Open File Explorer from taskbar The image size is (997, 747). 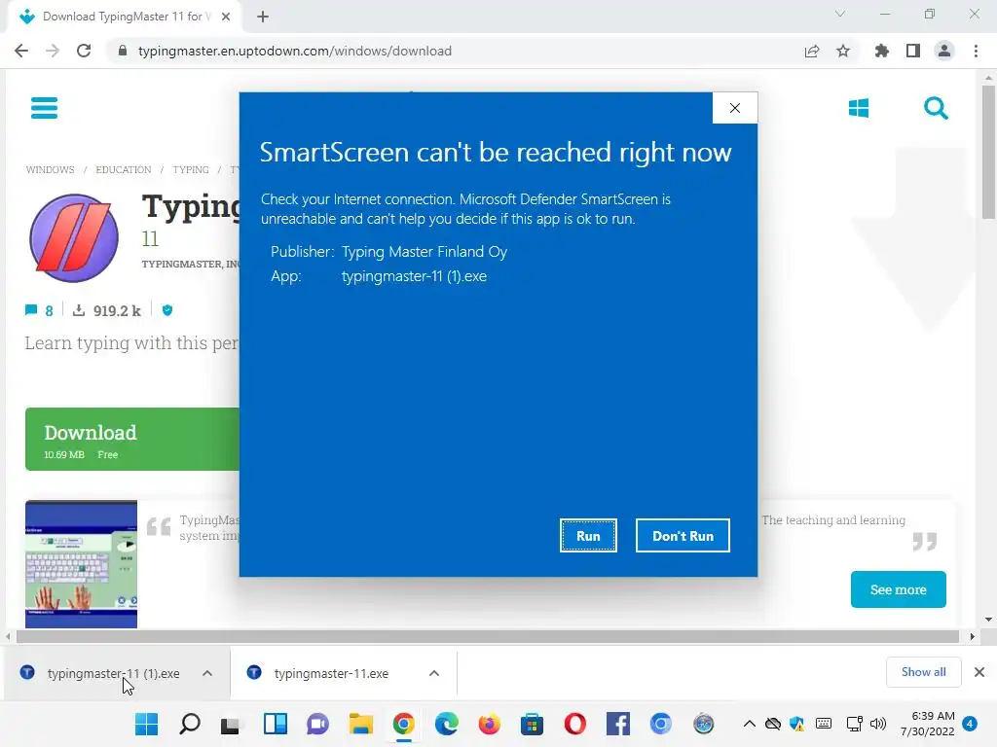click(360, 724)
